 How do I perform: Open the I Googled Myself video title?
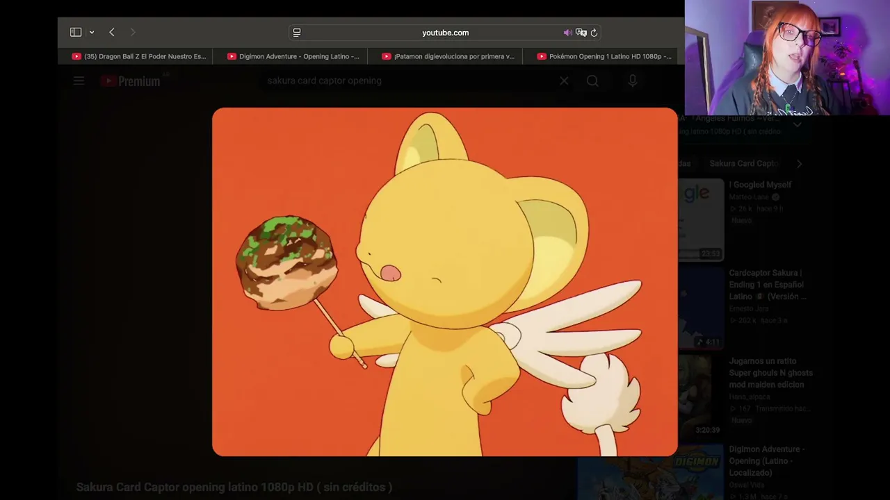tap(760, 185)
